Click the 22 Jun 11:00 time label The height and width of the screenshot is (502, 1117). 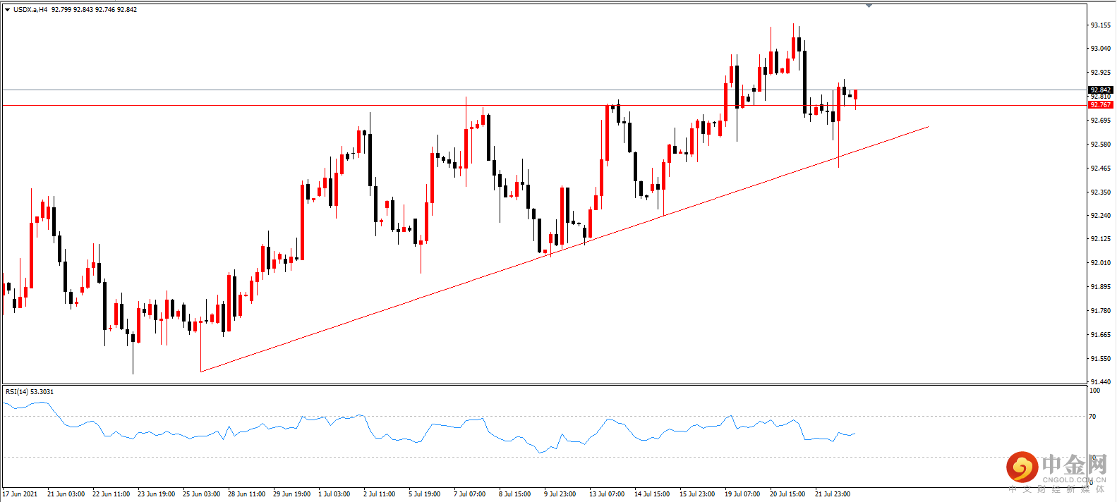pos(111,494)
